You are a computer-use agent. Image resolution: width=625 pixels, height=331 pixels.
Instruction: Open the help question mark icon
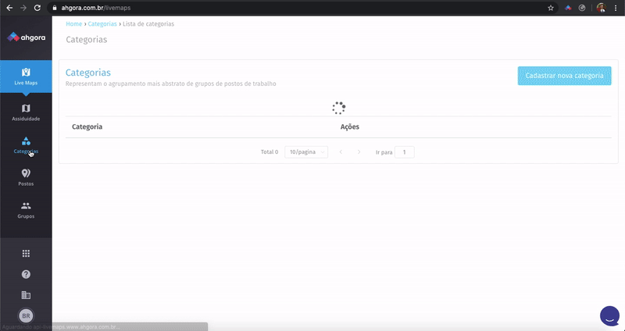26,274
